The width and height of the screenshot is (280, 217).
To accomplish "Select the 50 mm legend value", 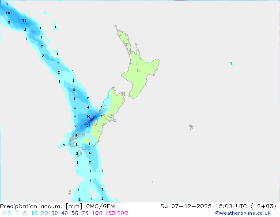I will pos(75,213).
